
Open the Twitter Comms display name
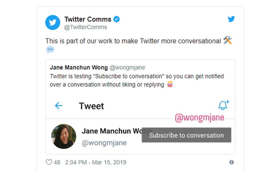pos(88,19)
